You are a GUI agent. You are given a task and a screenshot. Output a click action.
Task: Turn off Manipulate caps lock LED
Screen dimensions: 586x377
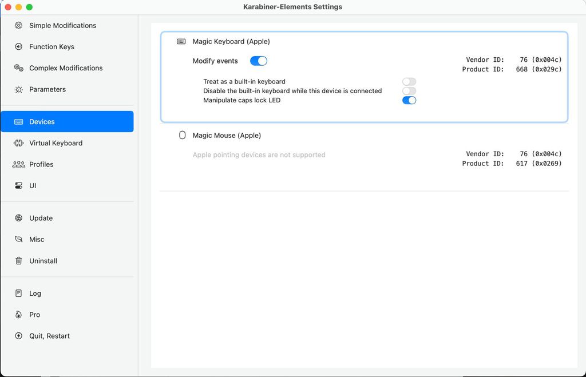pyautogui.click(x=409, y=101)
